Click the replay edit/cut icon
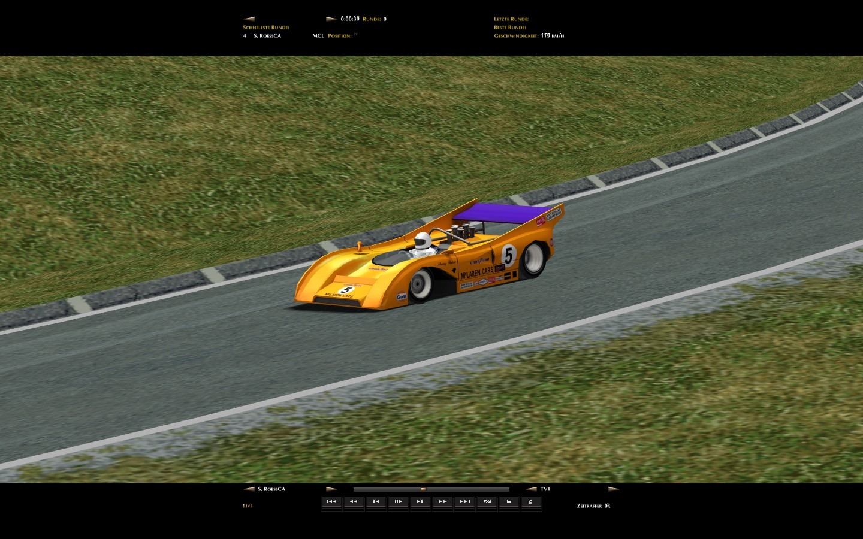Viewport: 863px width, 539px height. pyautogui.click(x=487, y=503)
